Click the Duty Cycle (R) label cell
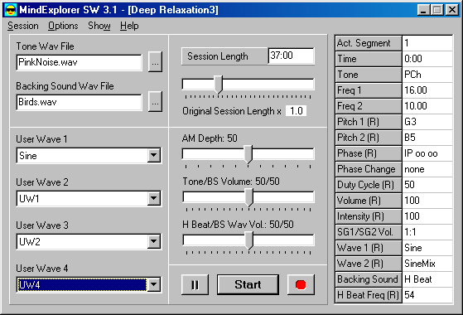The image size is (463, 315). pyautogui.click(x=369, y=185)
